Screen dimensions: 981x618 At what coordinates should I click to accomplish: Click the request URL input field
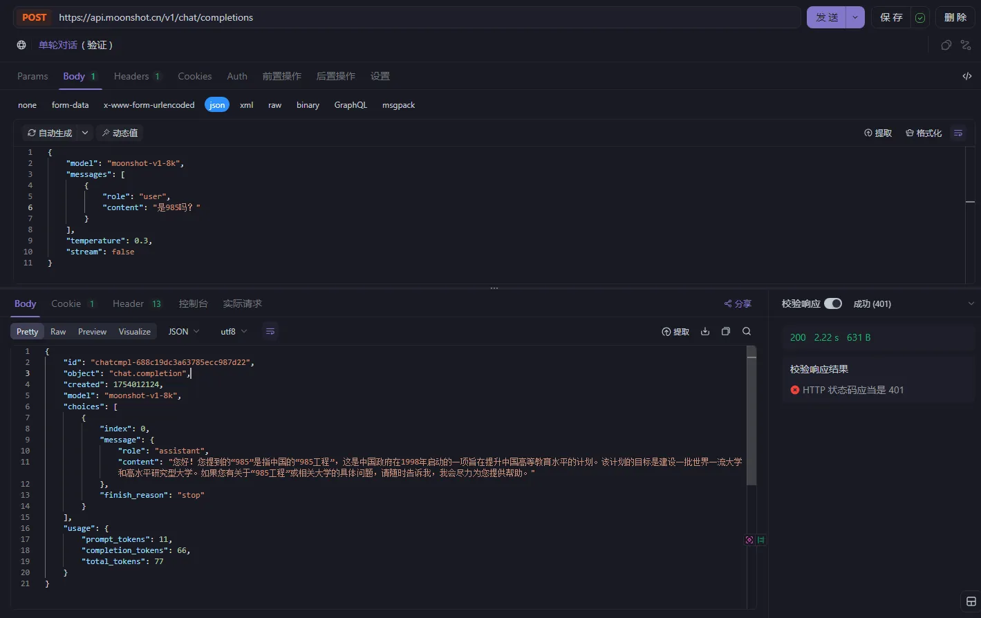point(427,17)
